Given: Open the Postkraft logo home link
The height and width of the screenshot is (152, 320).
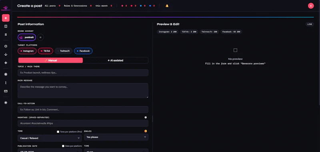Looking at the screenshot, I should [6, 8].
